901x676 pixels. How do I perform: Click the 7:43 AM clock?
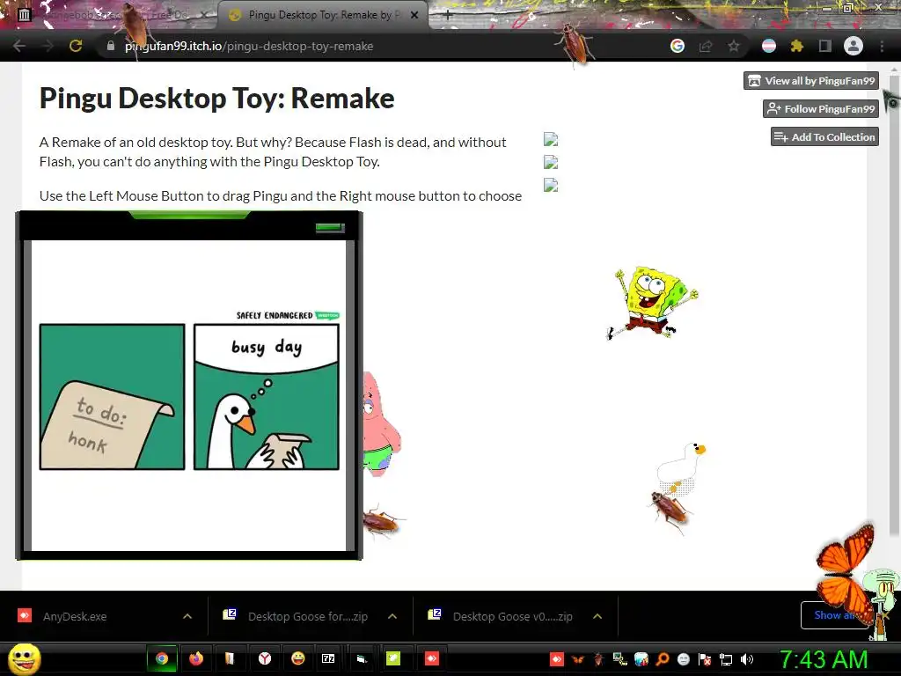click(x=824, y=659)
